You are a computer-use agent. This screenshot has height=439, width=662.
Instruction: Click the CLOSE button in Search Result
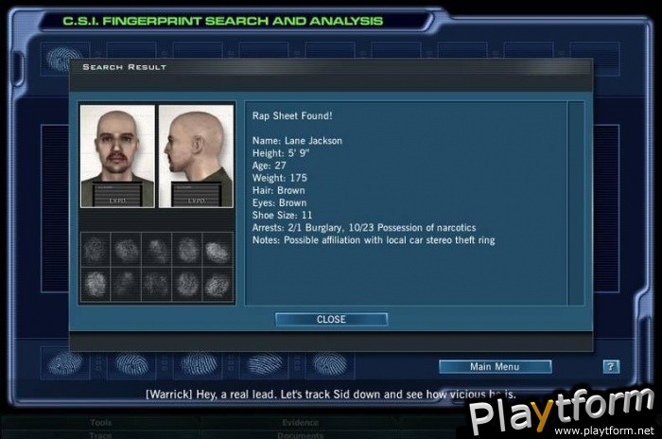(331, 320)
